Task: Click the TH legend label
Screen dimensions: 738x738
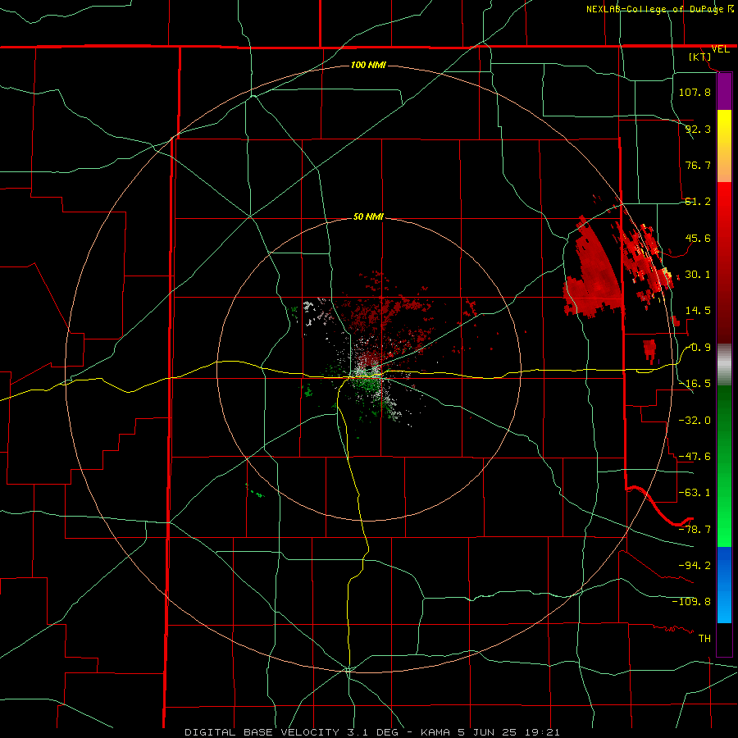Action: (704, 639)
